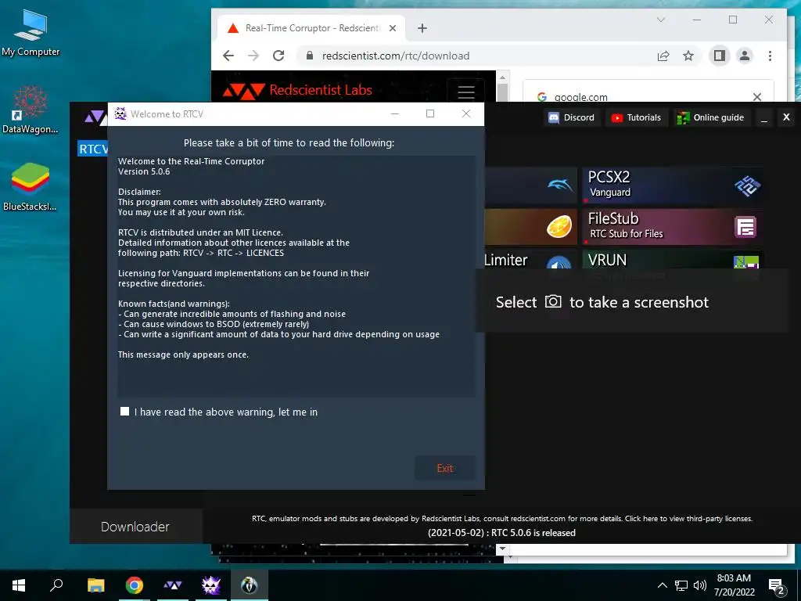
Task: Open the DataWagon desktop shortcut
Action: click(x=30, y=110)
